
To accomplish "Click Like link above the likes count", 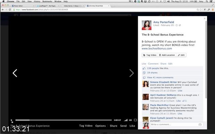I will coord(144,64).
